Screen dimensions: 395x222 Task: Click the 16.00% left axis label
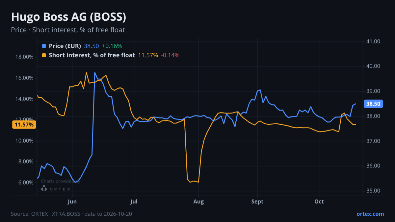pos(24,78)
